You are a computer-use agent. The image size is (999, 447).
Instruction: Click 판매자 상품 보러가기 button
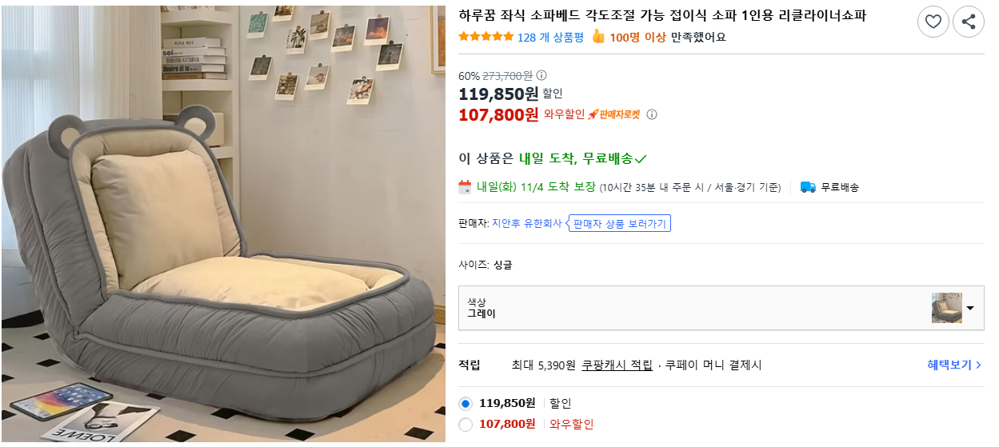(x=620, y=223)
